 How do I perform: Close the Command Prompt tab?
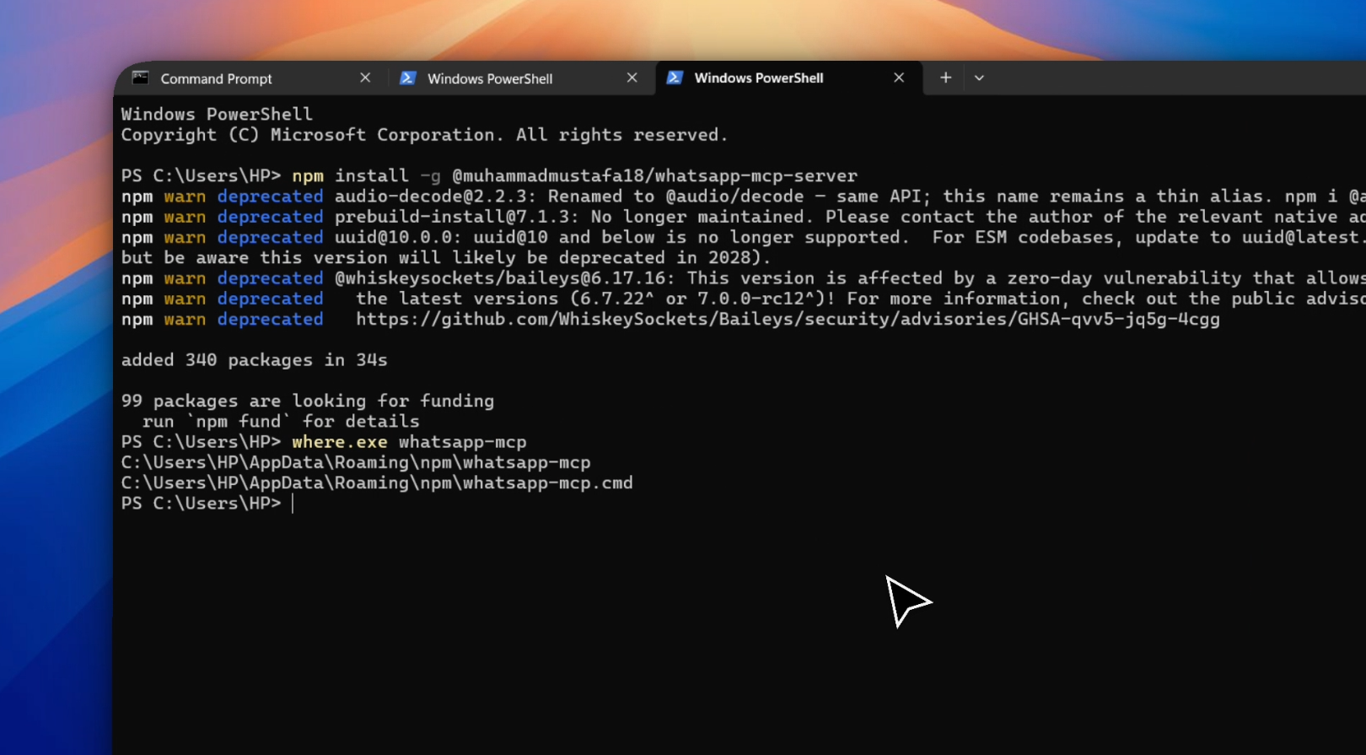(x=365, y=78)
